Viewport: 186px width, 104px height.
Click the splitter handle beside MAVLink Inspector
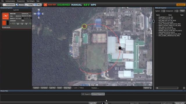(x=153, y=21)
